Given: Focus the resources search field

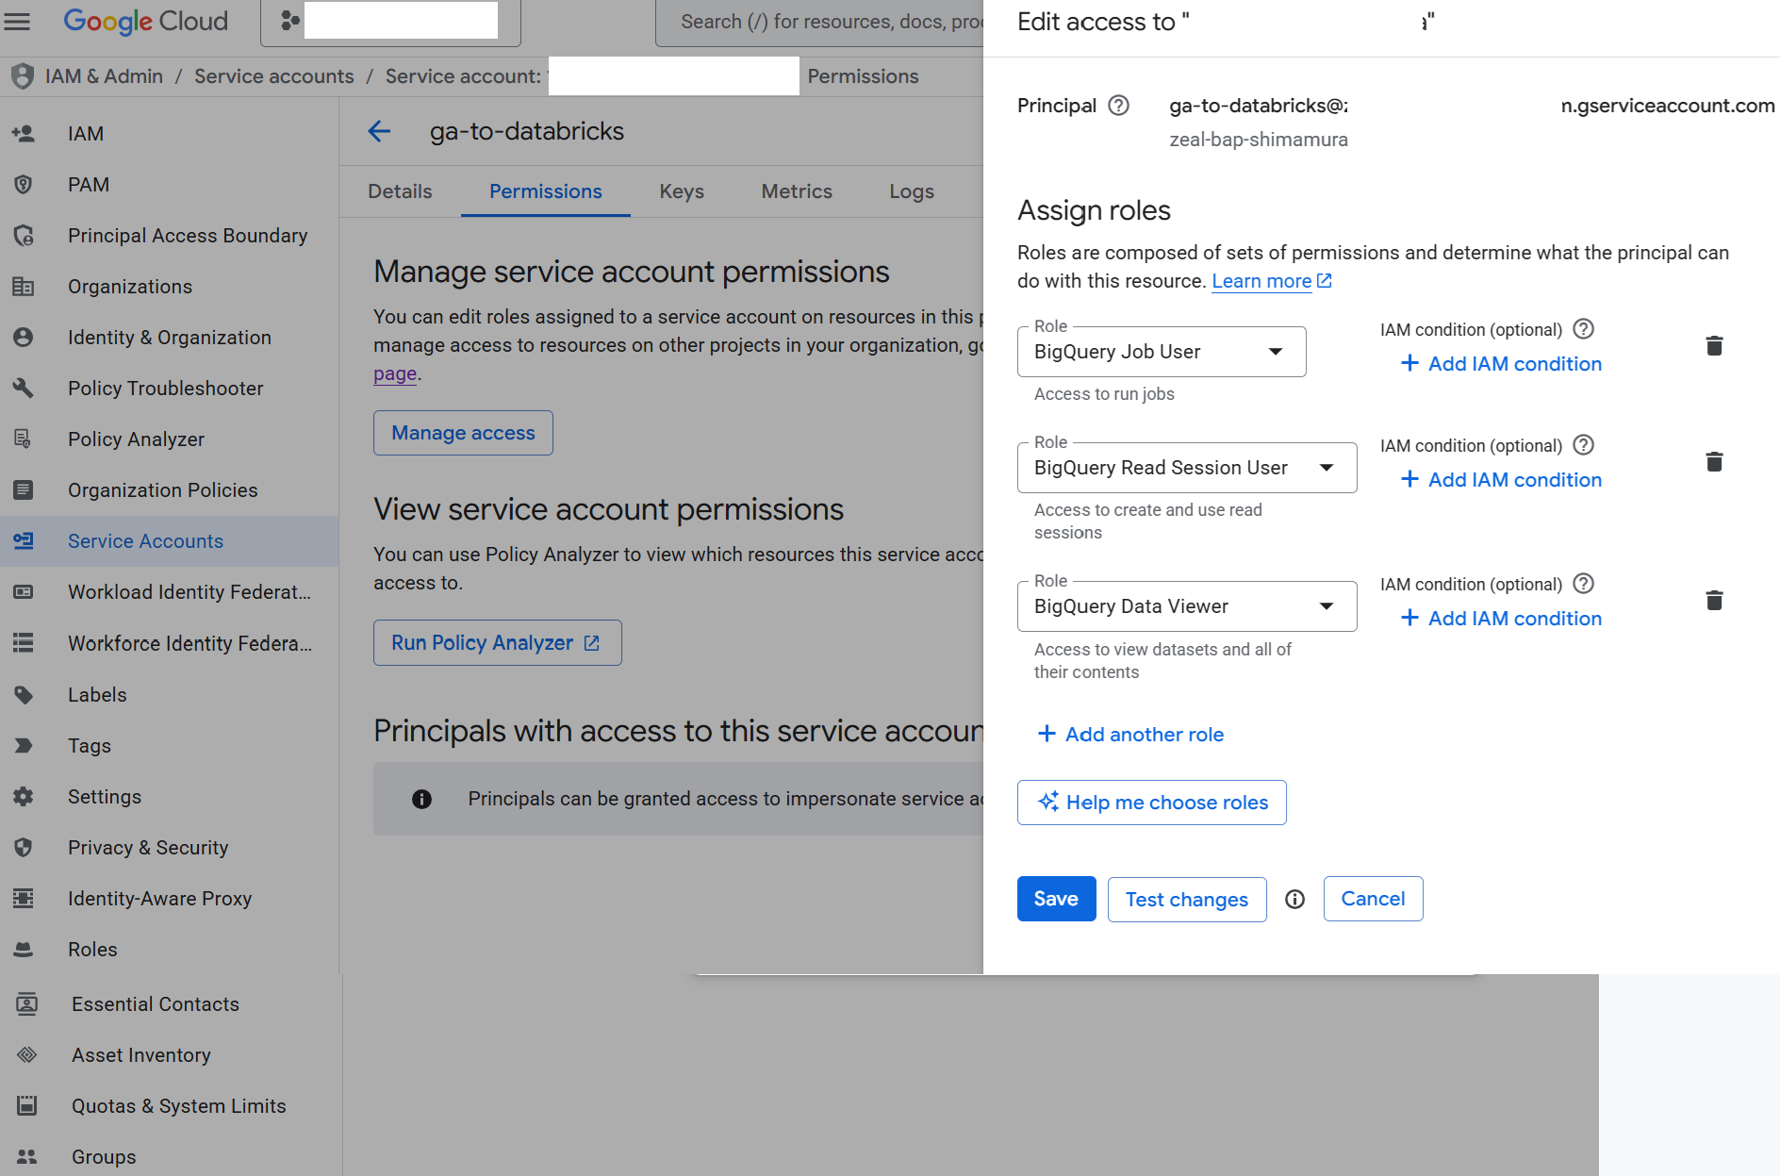Looking at the screenshot, I should pos(820,22).
